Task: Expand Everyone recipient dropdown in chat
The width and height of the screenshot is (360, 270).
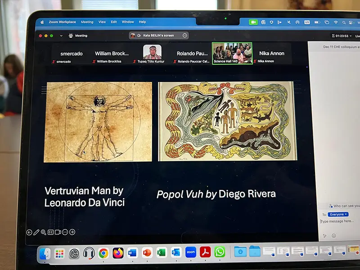Action: pos(338,215)
